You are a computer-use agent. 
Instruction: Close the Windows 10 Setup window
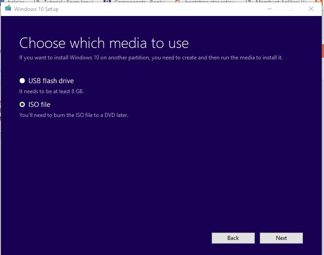(x=311, y=9)
